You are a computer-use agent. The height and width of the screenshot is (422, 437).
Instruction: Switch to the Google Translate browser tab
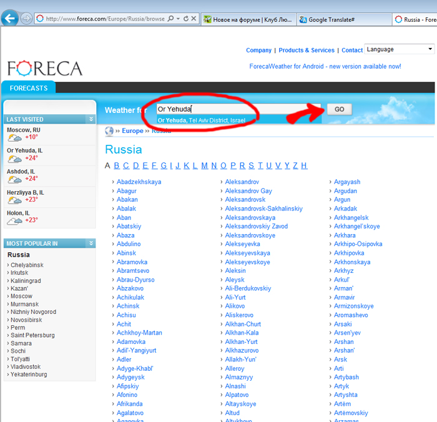[x=343, y=19]
